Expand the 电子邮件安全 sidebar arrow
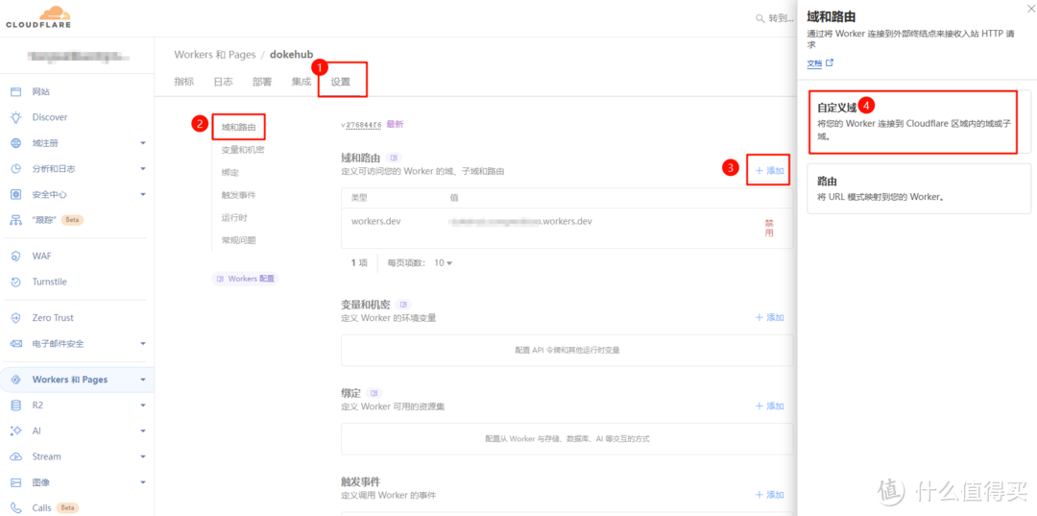The width and height of the screenshot is (1037, 516). 142,344
